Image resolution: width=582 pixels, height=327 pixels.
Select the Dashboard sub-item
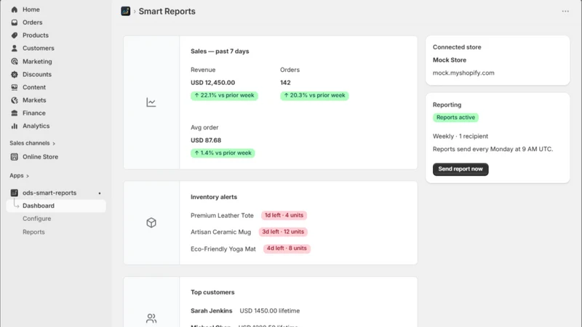click(x=56, y=206)
